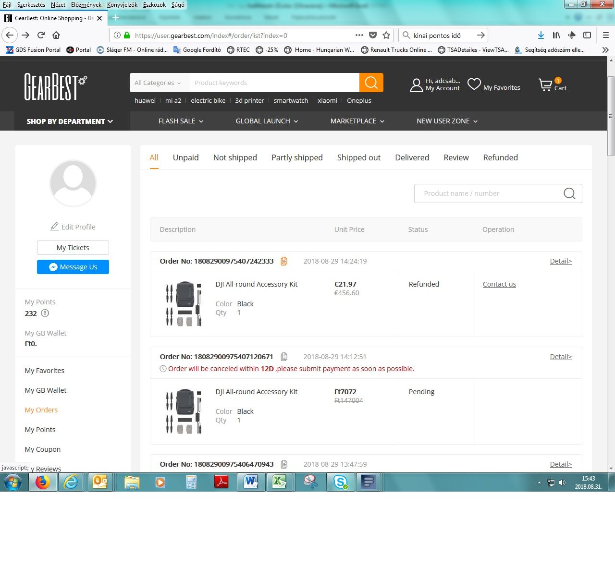
Task: Open Detail for order 18082900975407242333
Action: click(x=561, y=261)
